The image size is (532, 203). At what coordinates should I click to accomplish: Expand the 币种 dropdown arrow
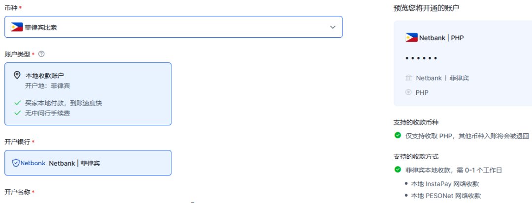tap(332, 27)
